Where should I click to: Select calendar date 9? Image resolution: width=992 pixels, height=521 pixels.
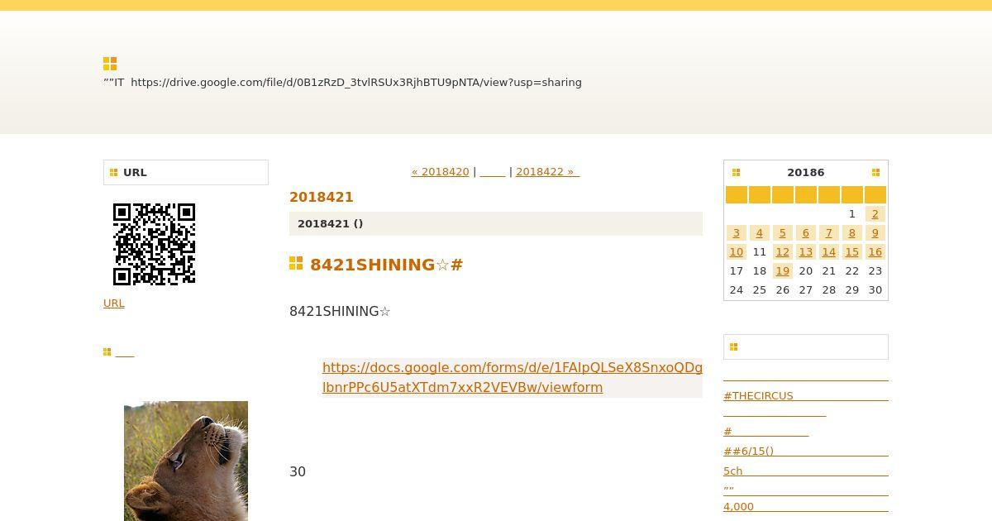pyautogui.click(x=875, y=233)
